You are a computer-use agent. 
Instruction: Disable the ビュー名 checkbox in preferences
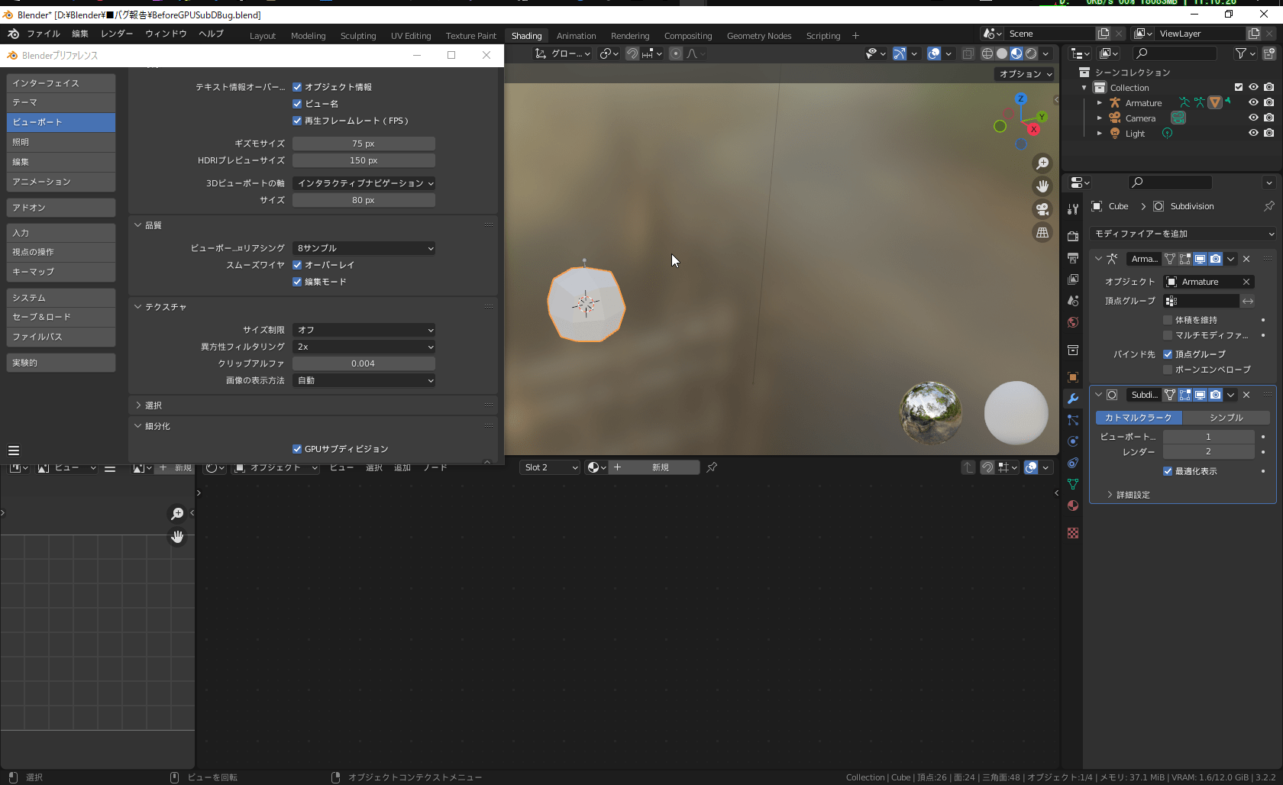(297, 103)
